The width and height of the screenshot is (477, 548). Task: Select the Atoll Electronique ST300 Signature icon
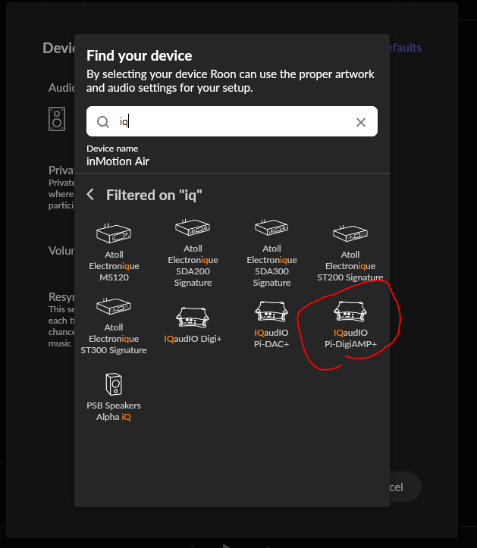[114, 305]
